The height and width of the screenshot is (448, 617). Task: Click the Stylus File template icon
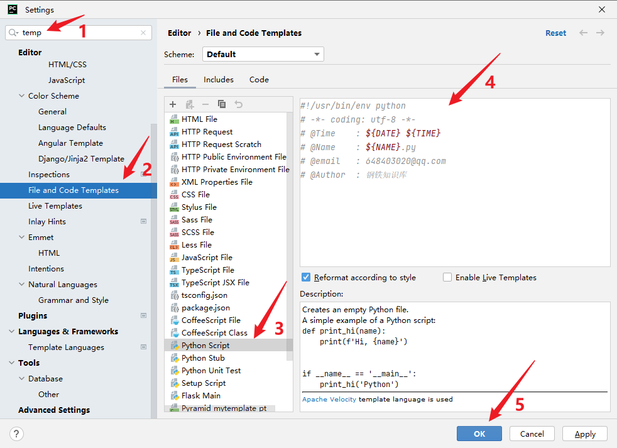pyautogui.click(x=174, y=207)
